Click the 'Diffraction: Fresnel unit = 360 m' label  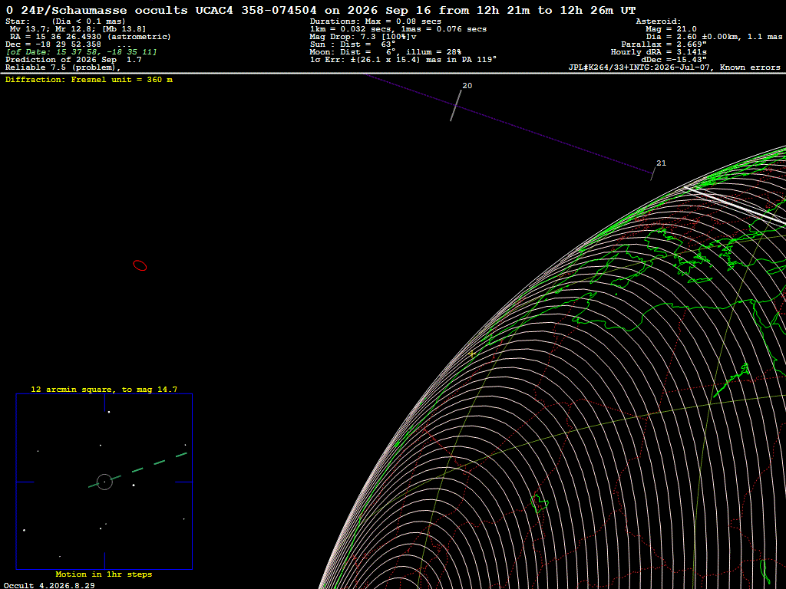pyautogui.click(x=89, y=80)
